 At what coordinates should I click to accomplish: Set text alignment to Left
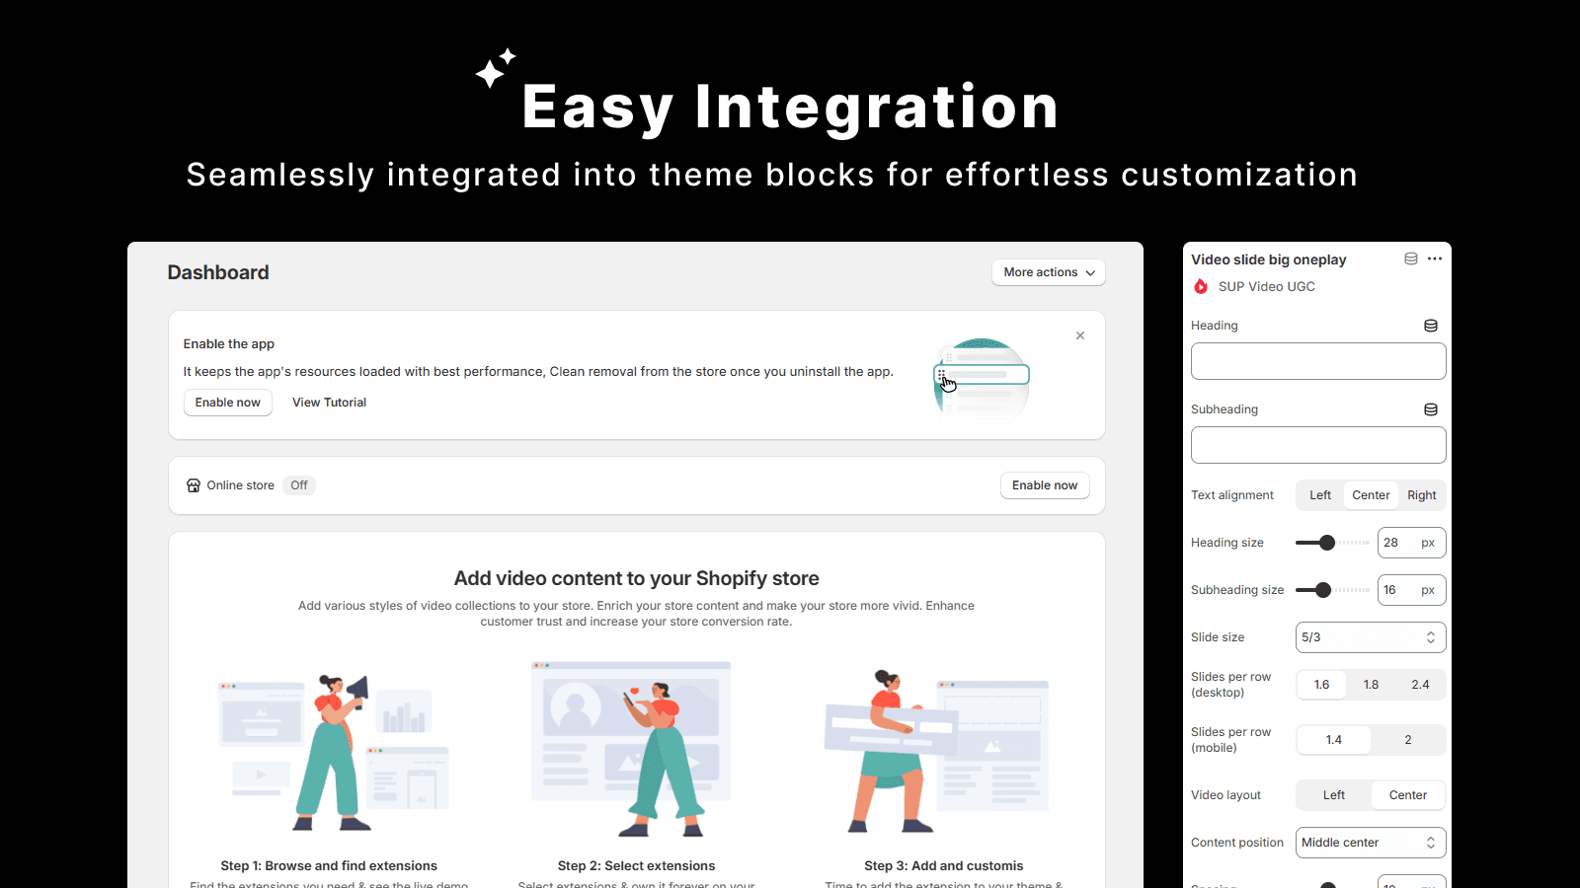point(1320,495)
